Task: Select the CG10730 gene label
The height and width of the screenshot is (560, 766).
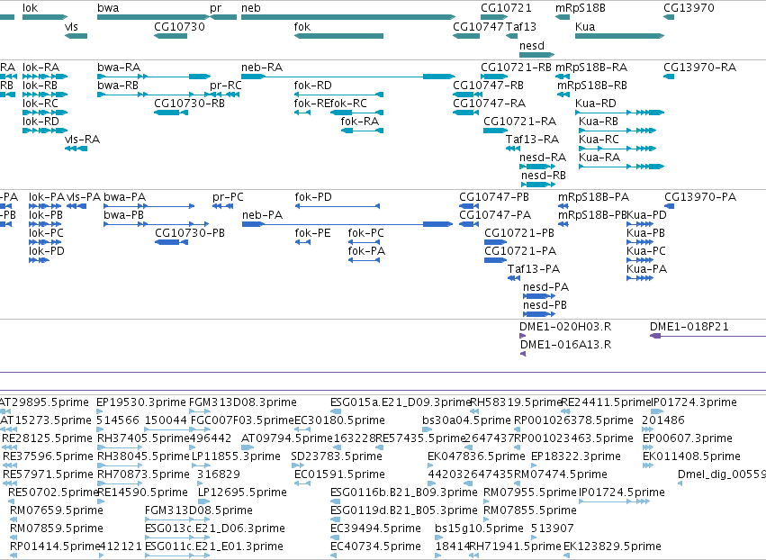Action: click(x=179, y=26)
